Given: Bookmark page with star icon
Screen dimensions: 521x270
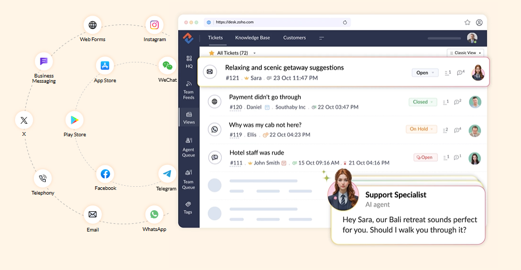Looking at the screenshot, I should click(x=467, y=22).
